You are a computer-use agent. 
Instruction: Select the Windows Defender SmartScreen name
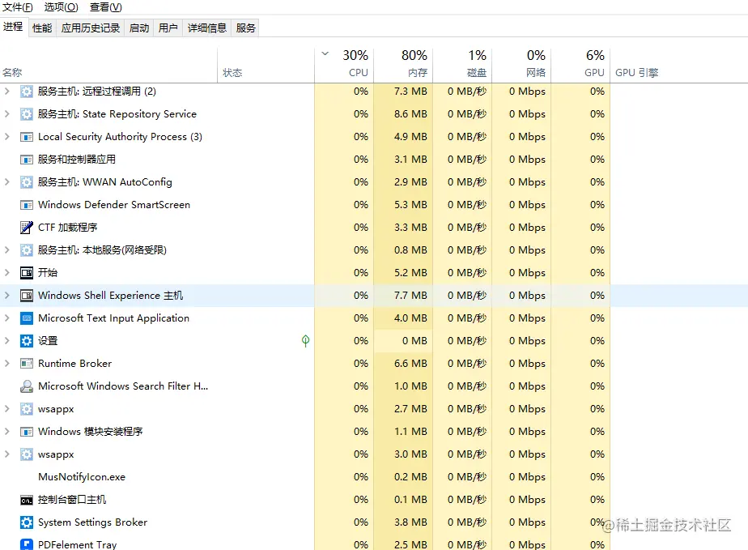(114, 205)
